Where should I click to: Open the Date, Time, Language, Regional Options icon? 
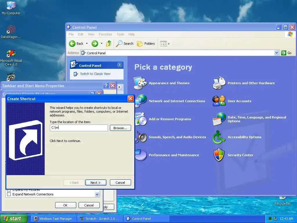(x=219, y=119)
